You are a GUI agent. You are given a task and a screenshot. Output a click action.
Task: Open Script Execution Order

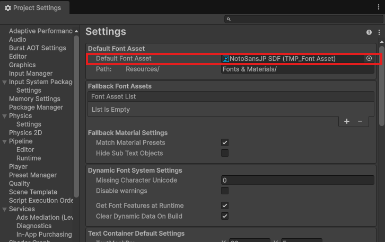coord(41,200)
